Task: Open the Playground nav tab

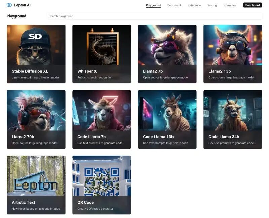Action: pos(153,5)
